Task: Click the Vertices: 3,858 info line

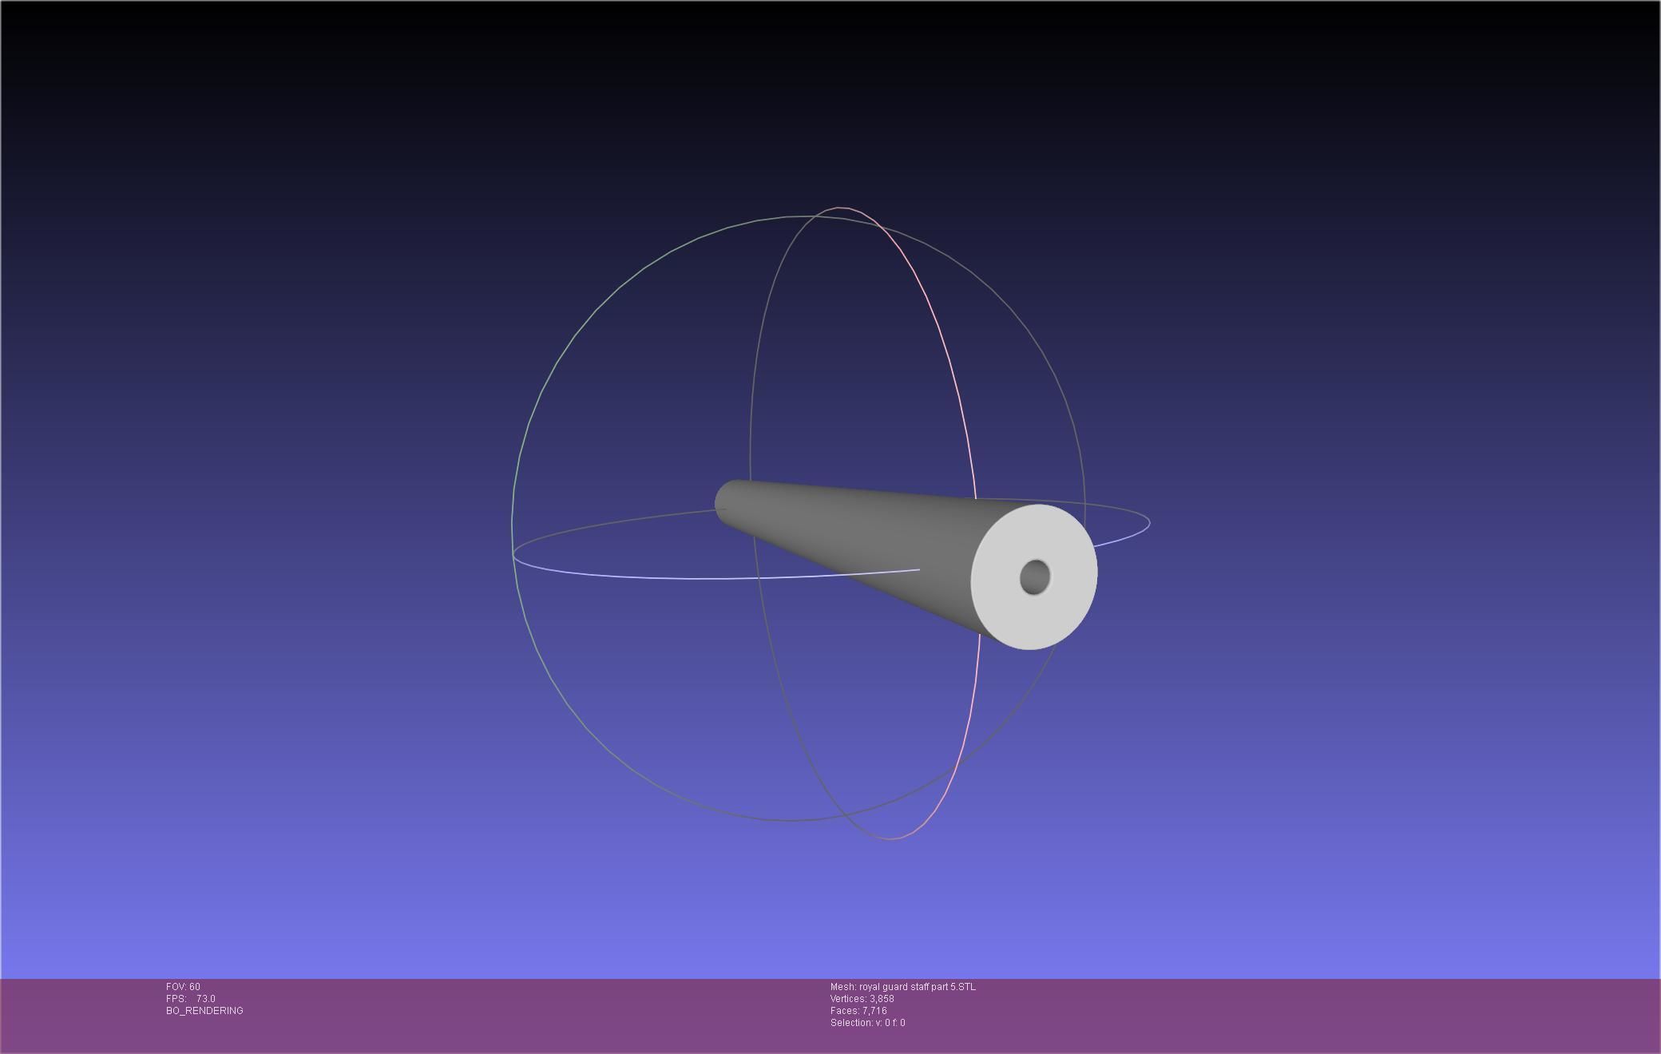Action: pyautogui.click(x=862, y=999)
